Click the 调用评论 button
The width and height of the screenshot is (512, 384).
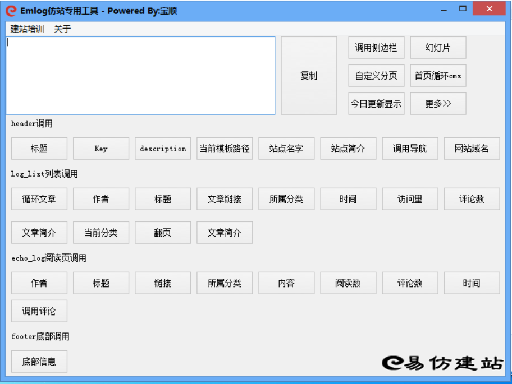(39, 311)
